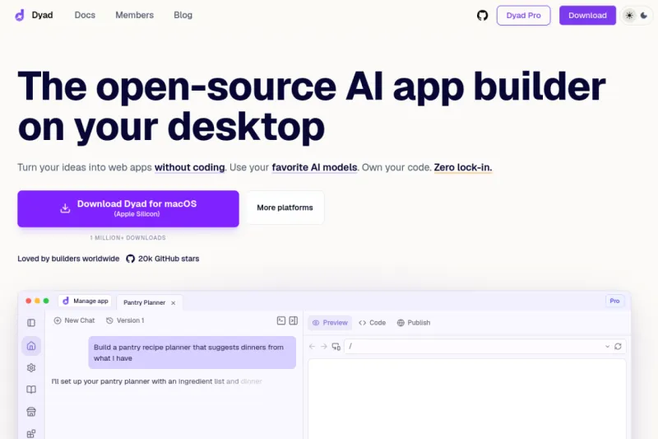This screenshot has width=658, height=439.
Task: Follow the 'favorite AI models' underlined link
Action: tap(314, 168)
